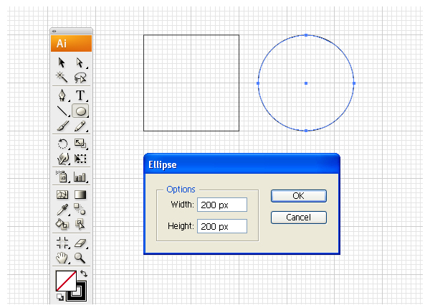This screenshot has height=308, width=430.
Task: Activate the Ellipse tool
Action: click(x=80, y=111)
